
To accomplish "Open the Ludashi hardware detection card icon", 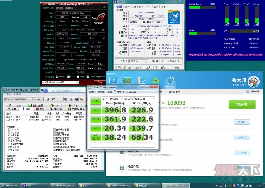I will point(127,80).
